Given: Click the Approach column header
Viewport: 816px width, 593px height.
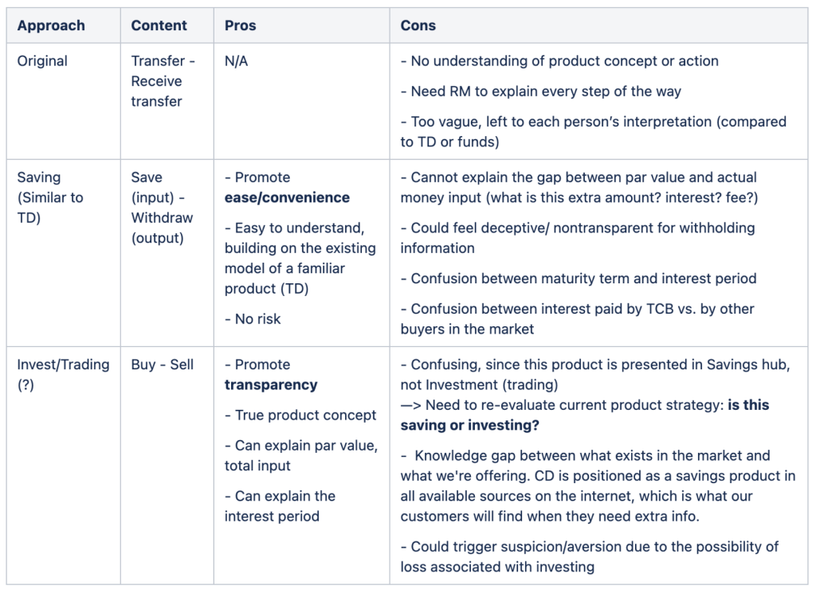Looking at the screenshot, I should 51,25.
